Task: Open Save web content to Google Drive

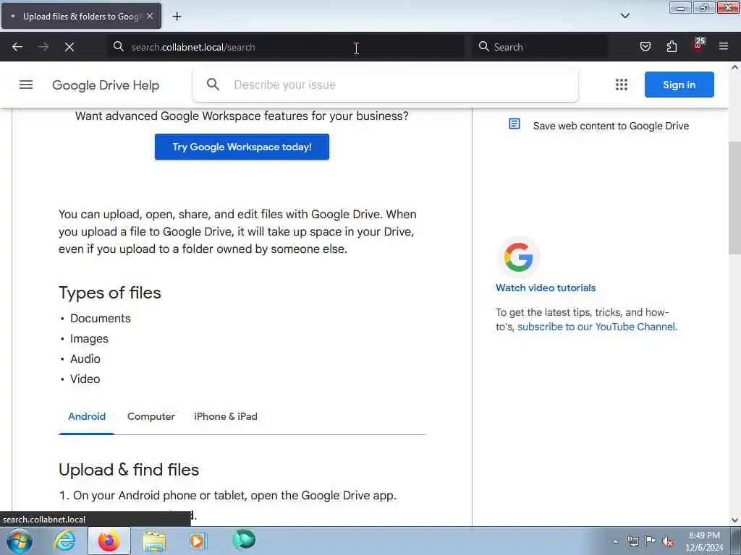Action: [x=611, y=126]
